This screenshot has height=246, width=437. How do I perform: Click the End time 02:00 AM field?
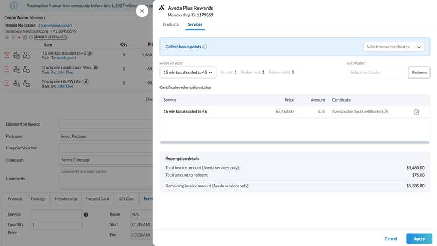coord(142,235)
